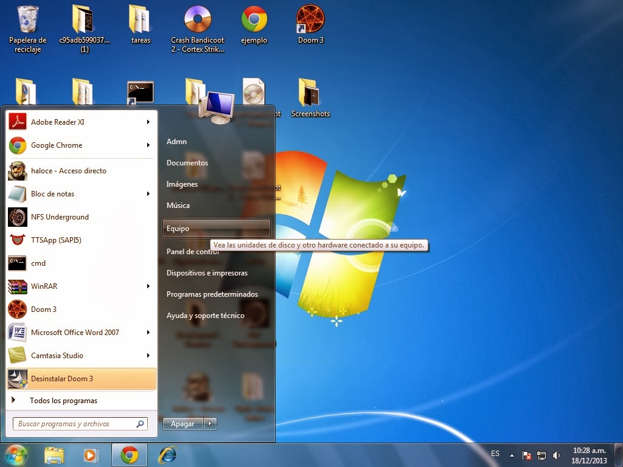
Task: Open Equipo from Start menu
Action: point(217,229)
